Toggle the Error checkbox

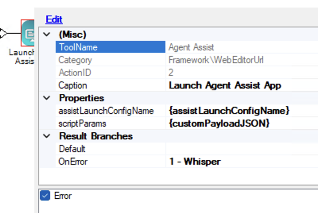pos(45,196)
